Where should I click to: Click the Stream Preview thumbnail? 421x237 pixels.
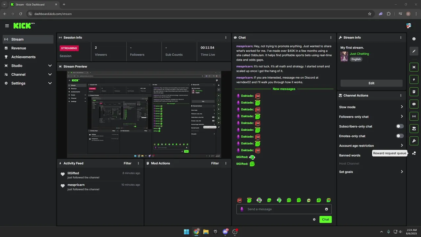pos(144,115)
